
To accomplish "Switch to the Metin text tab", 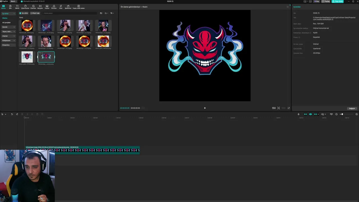I will pos(17,7).
